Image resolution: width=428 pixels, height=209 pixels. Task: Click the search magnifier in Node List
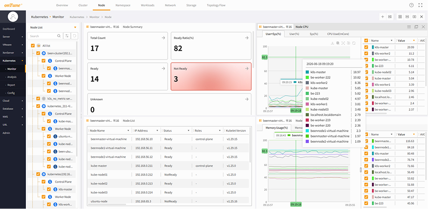pyautogui.click(x=58, y=36)
